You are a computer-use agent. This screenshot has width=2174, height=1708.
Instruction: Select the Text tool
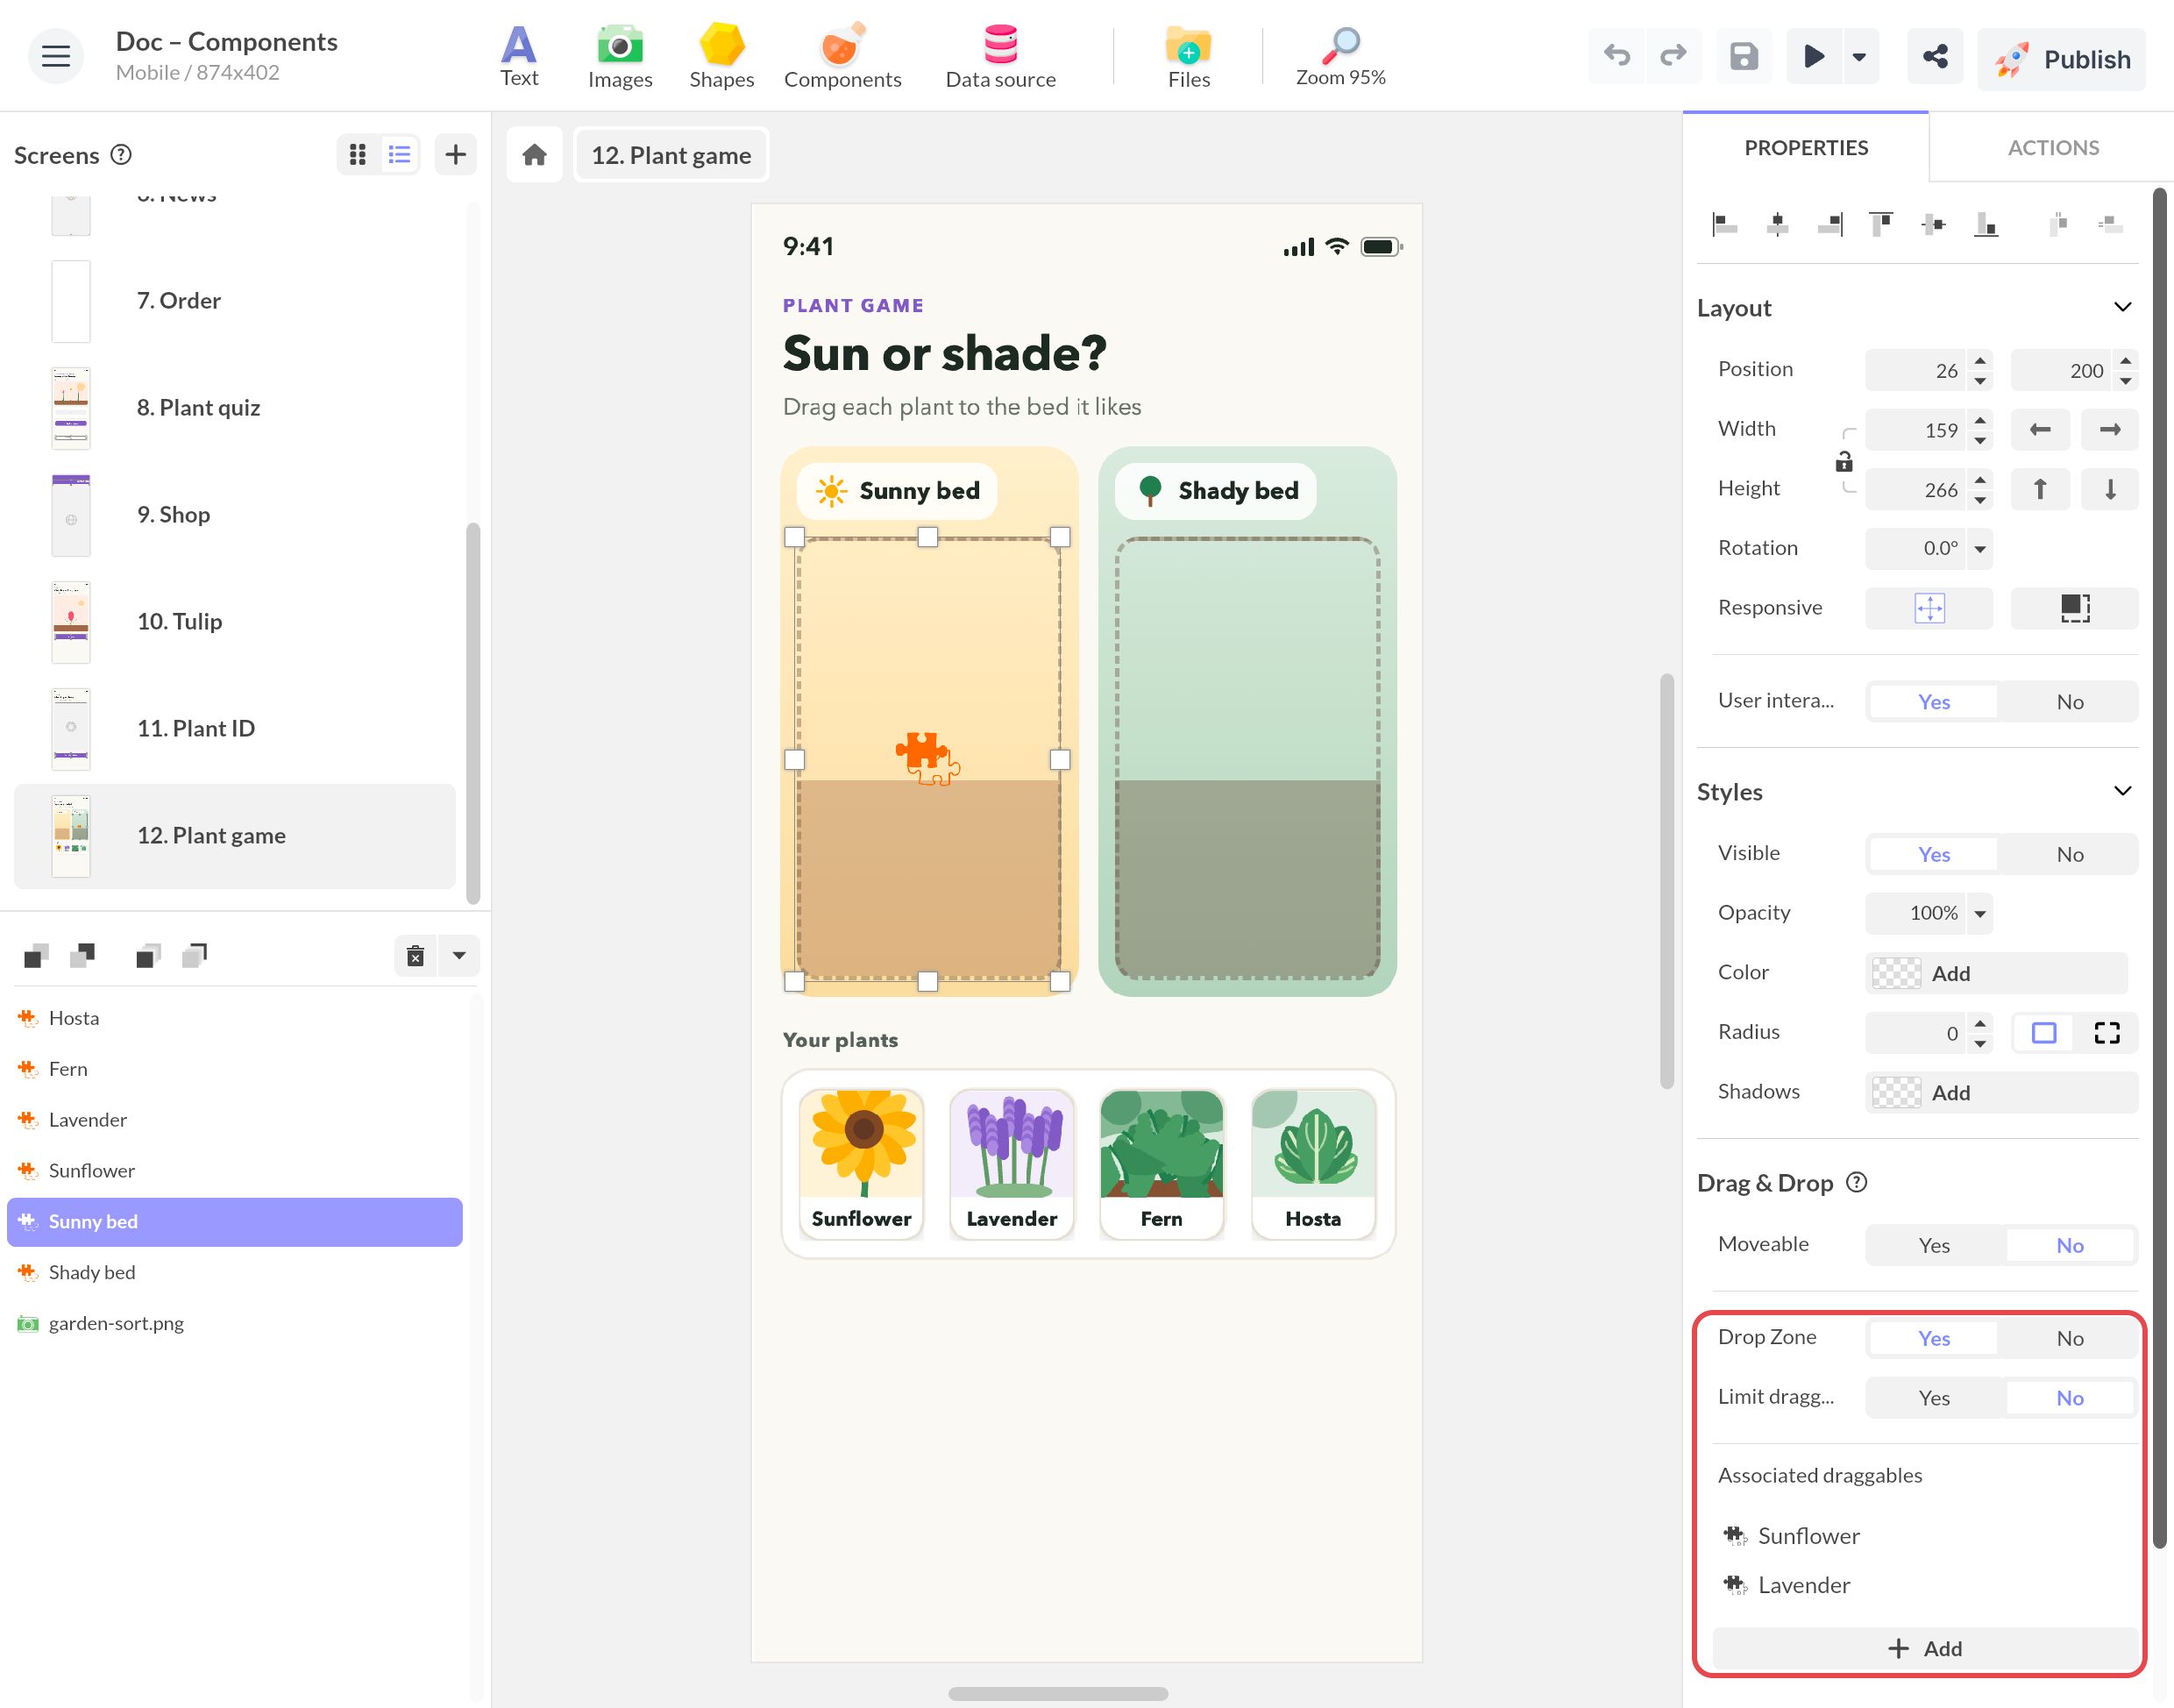click(519, 56)
